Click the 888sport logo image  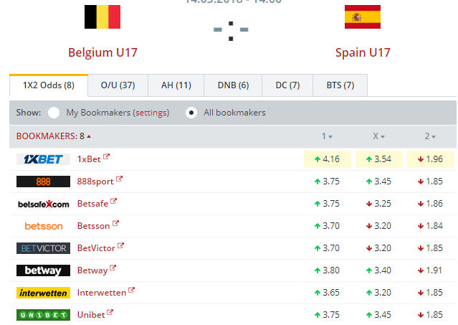(x=43, y=182)
